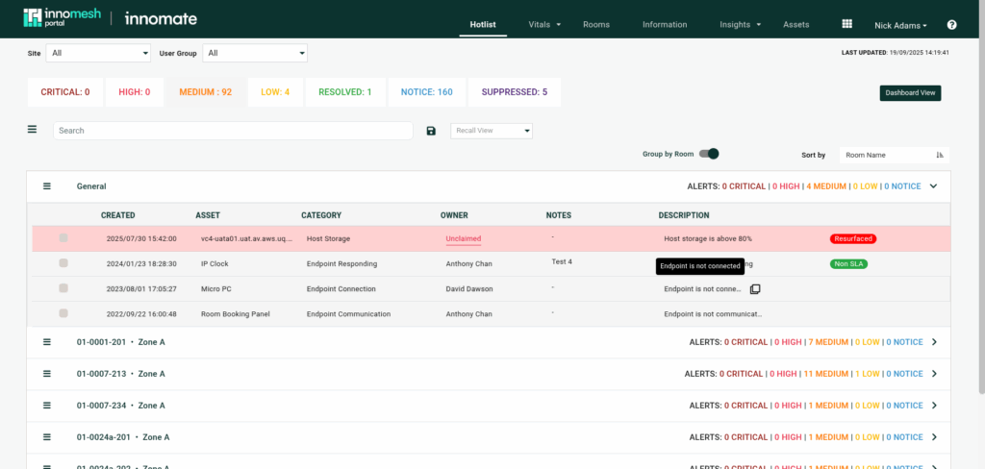Select the vc4-uata01 asset cell
The width and height of the screenshot is (985, 469).
[247, 238]
